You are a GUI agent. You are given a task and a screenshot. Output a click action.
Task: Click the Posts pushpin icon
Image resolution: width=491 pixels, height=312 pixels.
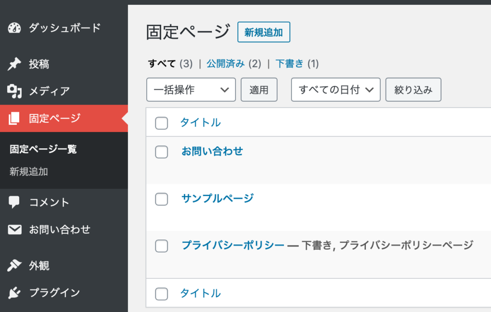[14, 64]
